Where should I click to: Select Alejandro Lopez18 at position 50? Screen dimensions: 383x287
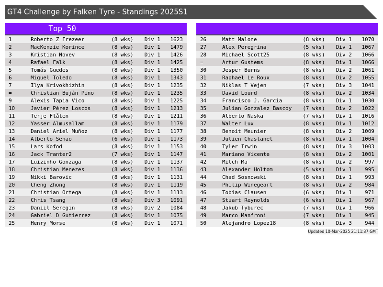[x=249, y=223]
